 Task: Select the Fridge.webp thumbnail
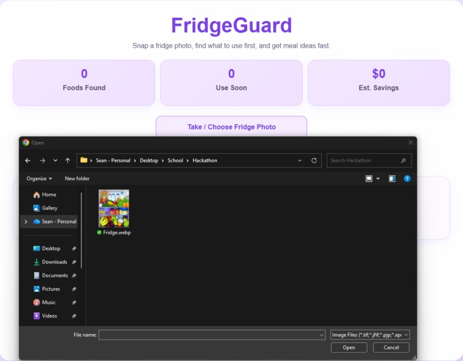pyautogui.click(x=114, y=209)
